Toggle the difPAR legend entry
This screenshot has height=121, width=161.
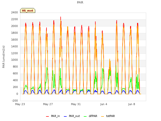click(x=91, y=116)
